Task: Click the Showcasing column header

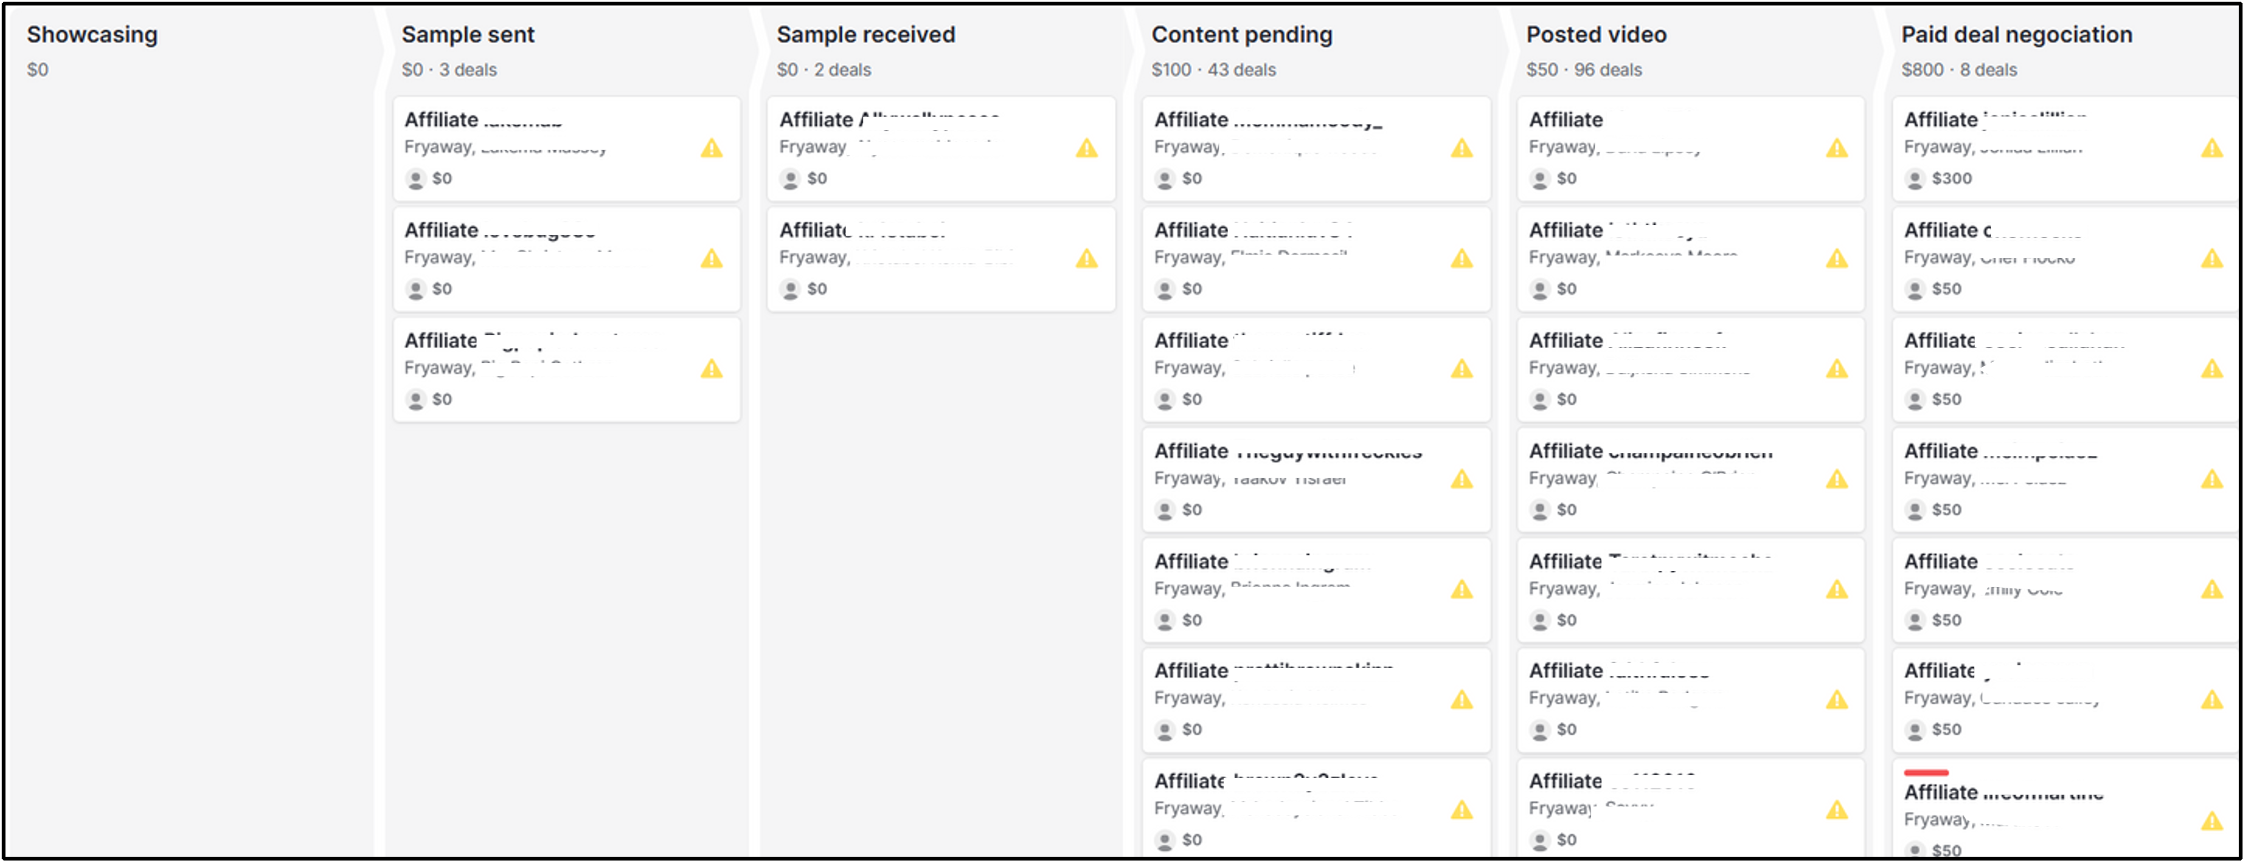Action: pyautogui.click(x=91, y=34)
